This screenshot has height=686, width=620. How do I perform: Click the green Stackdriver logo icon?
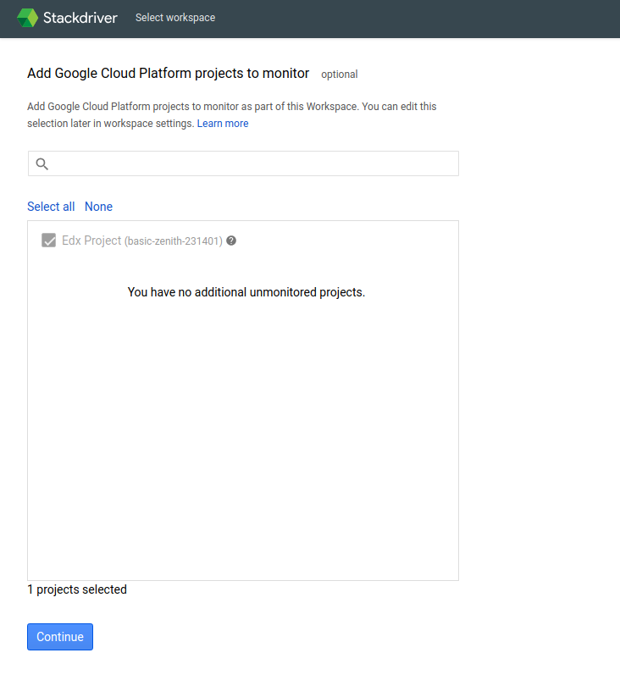click(27, 18)
